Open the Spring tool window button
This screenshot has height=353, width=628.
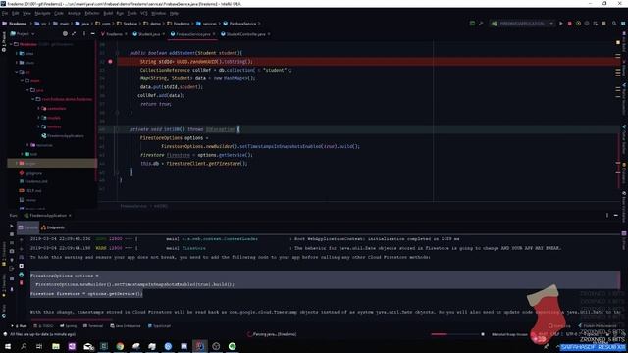pos(68,326)
